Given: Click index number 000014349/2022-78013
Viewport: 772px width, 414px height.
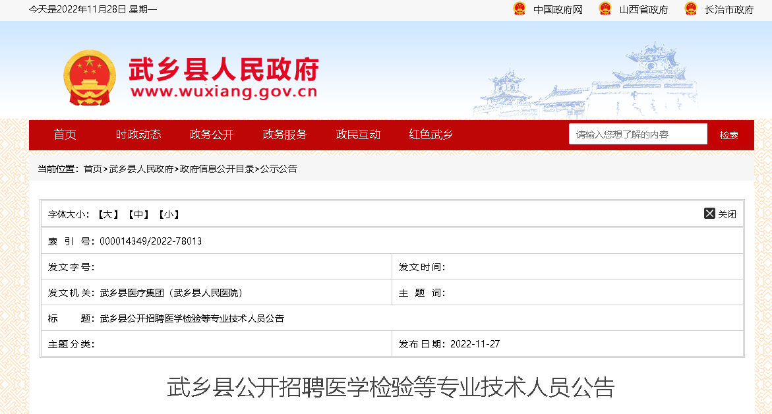Looking at the screenshot, I should tap(151, 241).
